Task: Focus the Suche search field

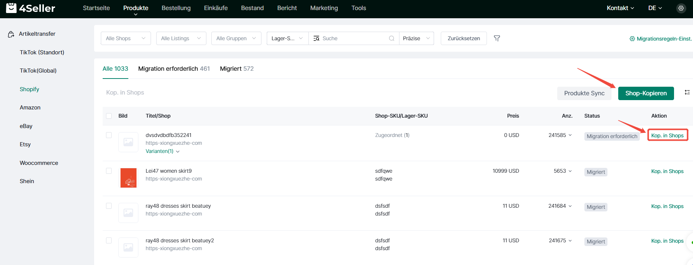Action: 353,38
